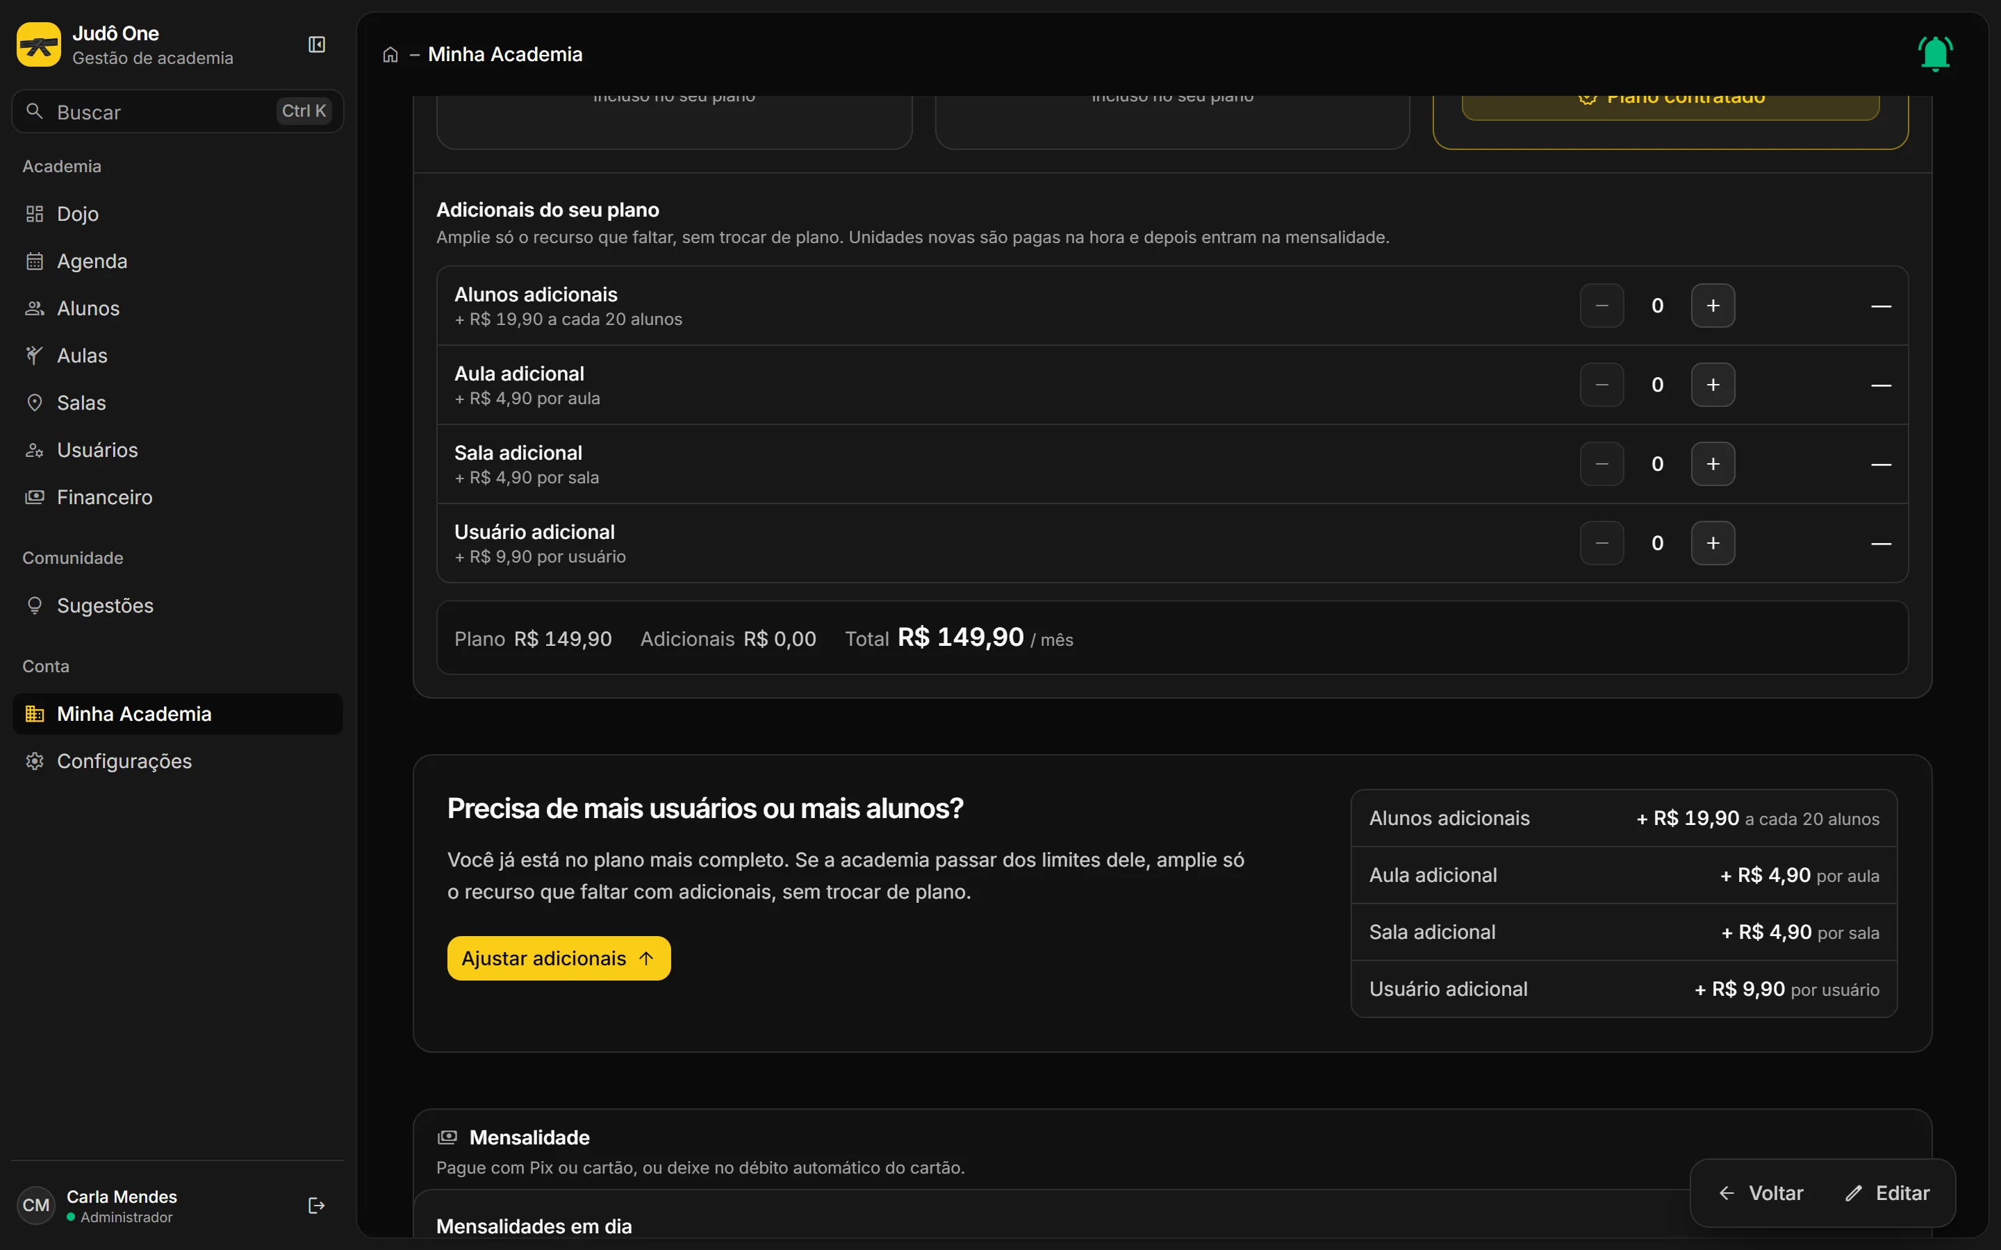
Task: Click the Editar button
Action: click(1888, 1193)
